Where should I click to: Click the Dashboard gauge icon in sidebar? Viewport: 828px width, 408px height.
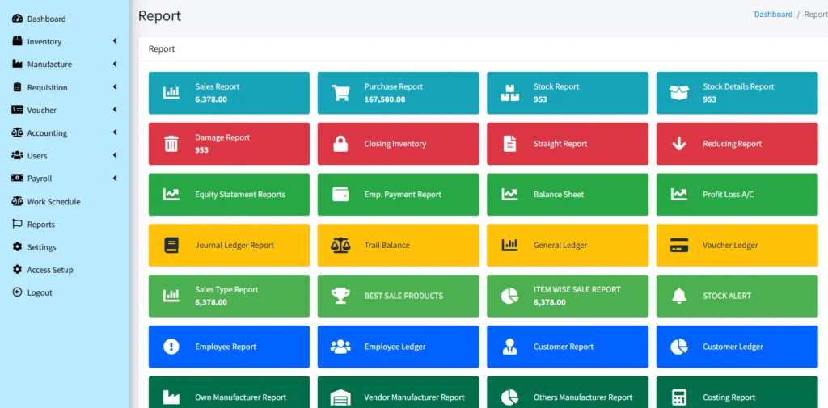coord(18,19)
